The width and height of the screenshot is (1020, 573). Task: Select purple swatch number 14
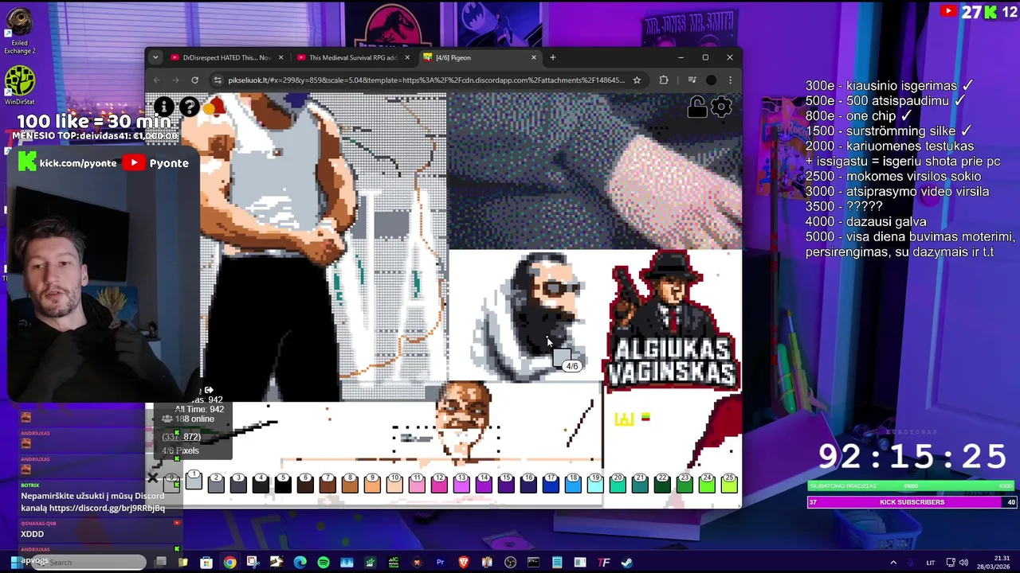click(x=484, y=482)
